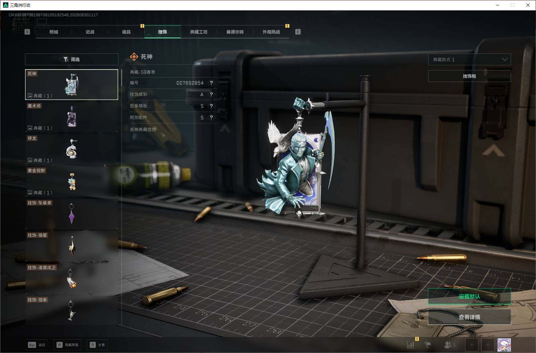Select the 挂饰-暗星 charm
The width and height of the screenshot is (536, 353).
tap(72, 246)
